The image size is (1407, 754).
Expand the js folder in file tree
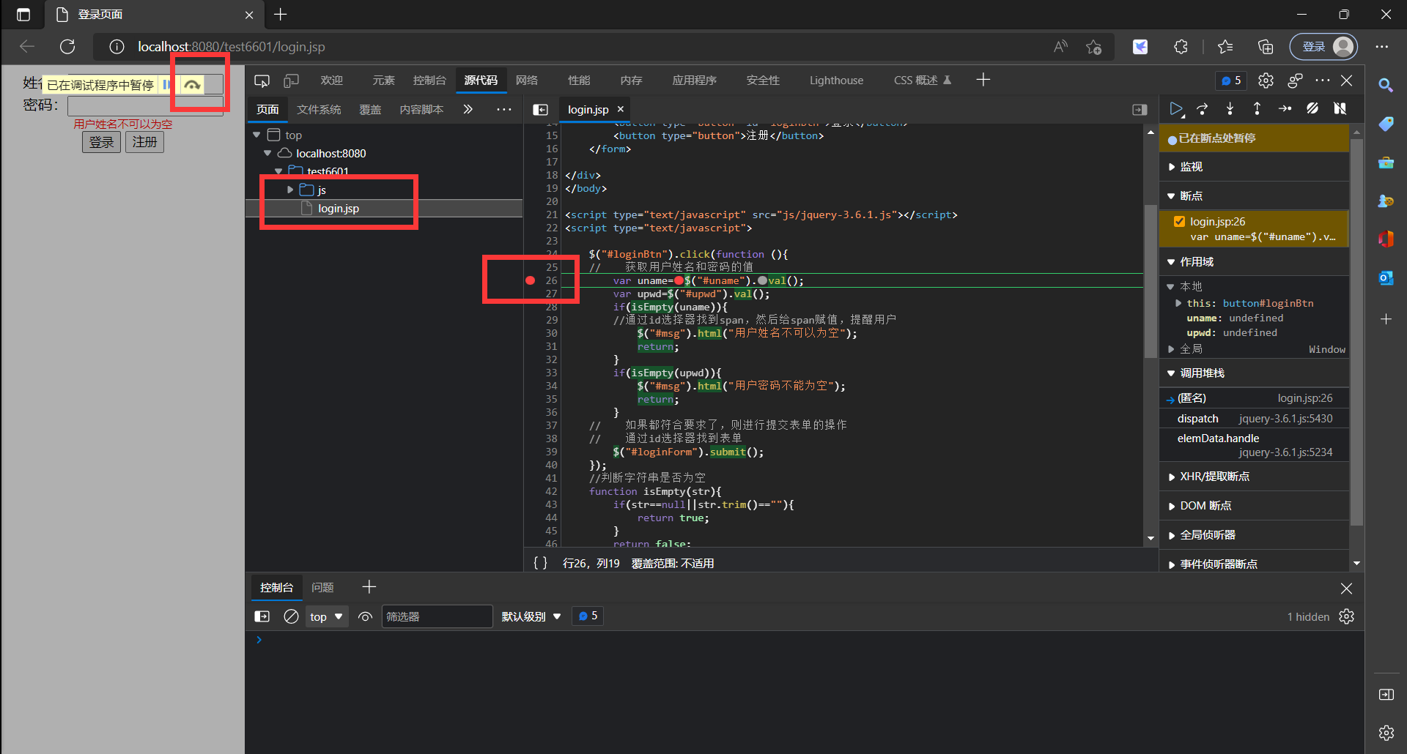pyautogui.click(x=290, y=190)
